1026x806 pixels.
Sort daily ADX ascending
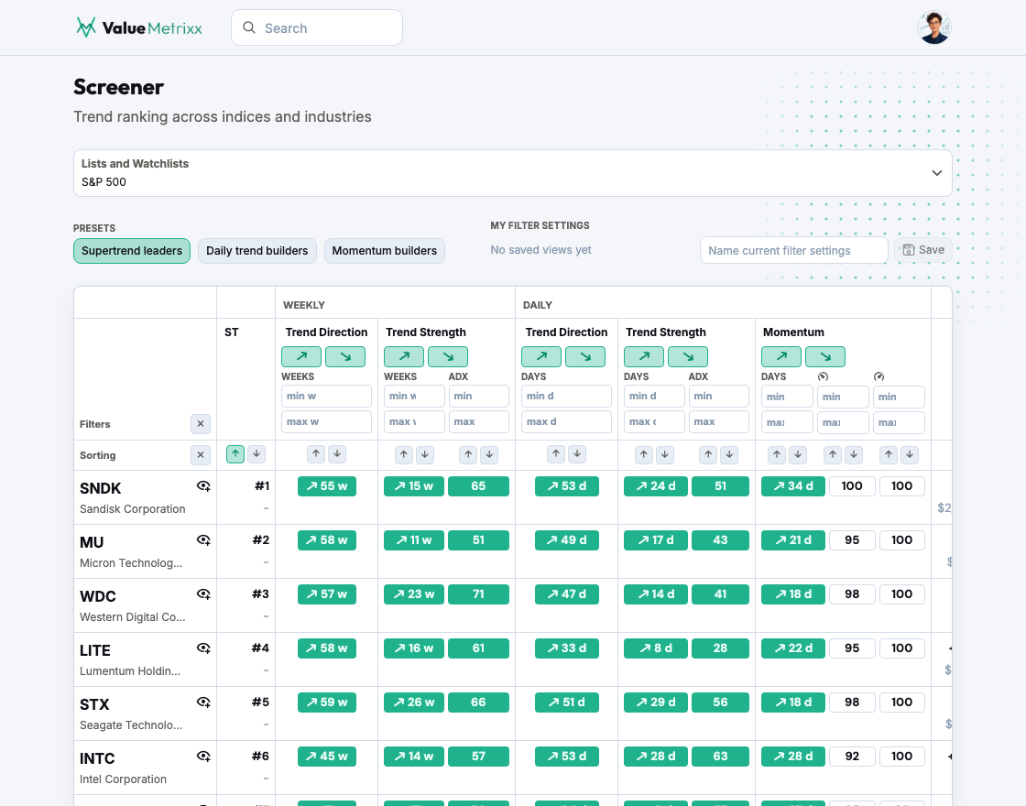708,454
